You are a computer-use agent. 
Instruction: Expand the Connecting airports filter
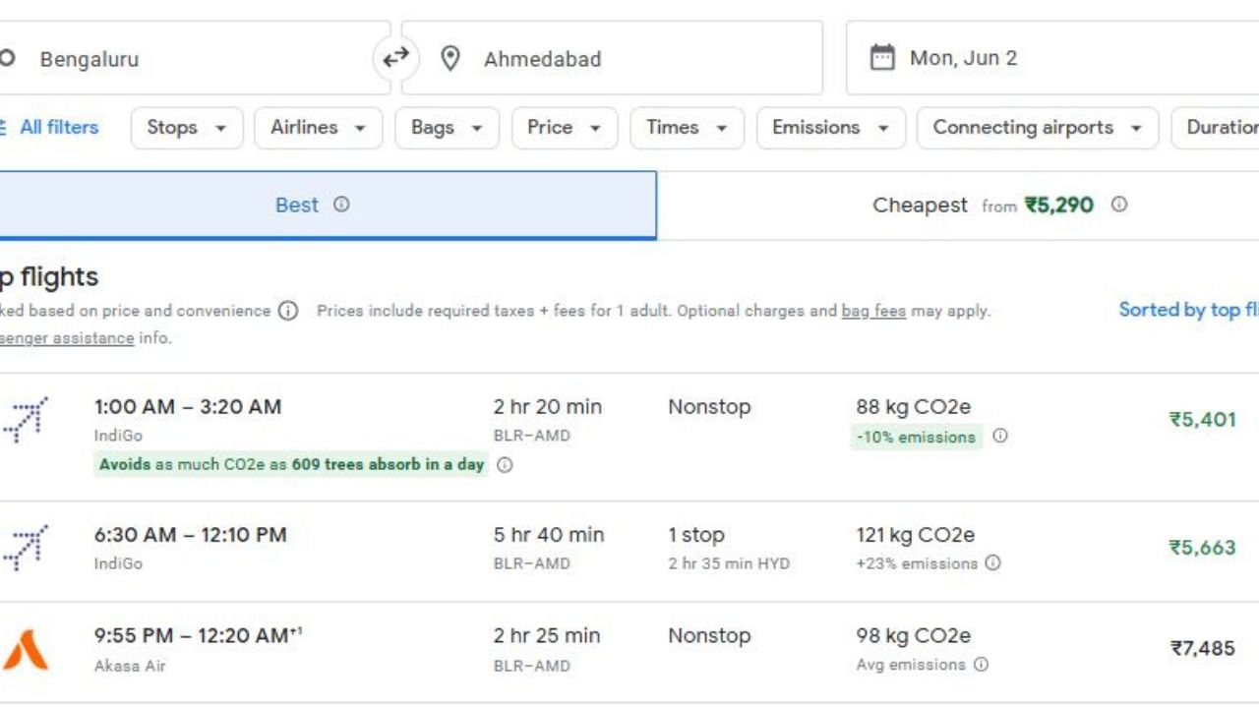(x=1037, y=128)
